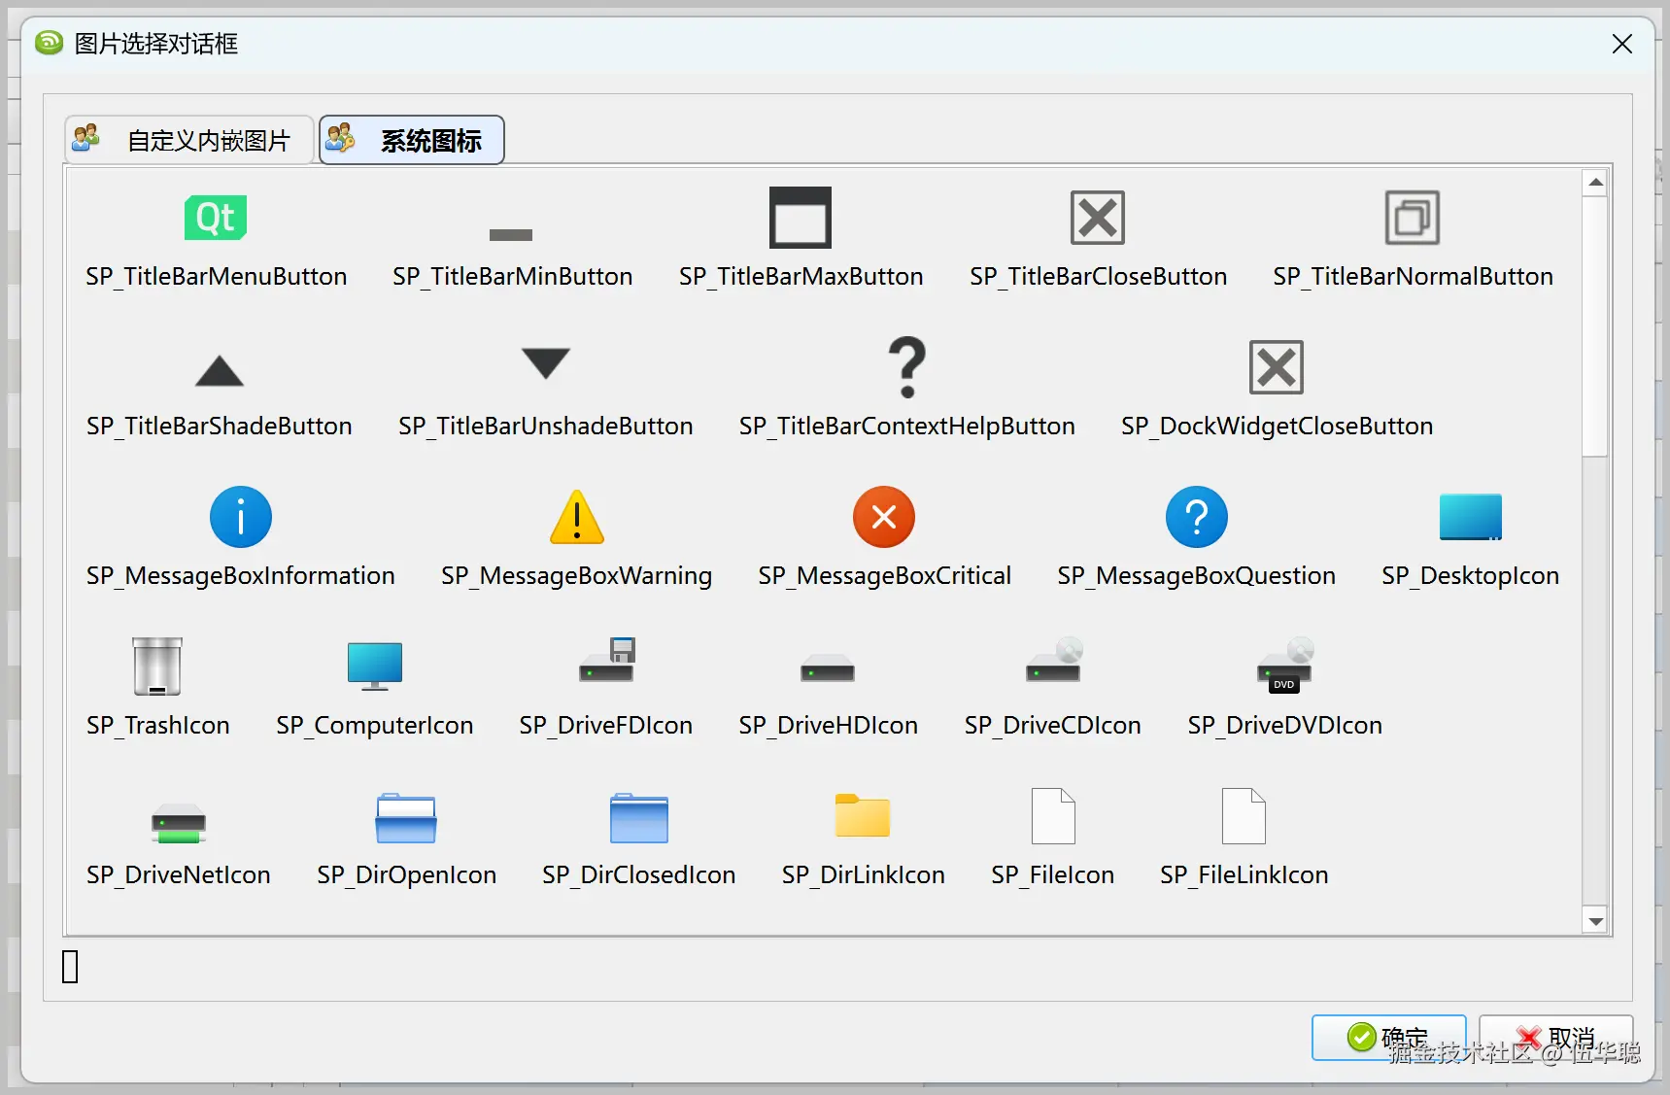Image resolution: width=1670 pixels, height=1095 pixels.
Task: Cancel with the 取消 button
Action: point(1556,1038)
